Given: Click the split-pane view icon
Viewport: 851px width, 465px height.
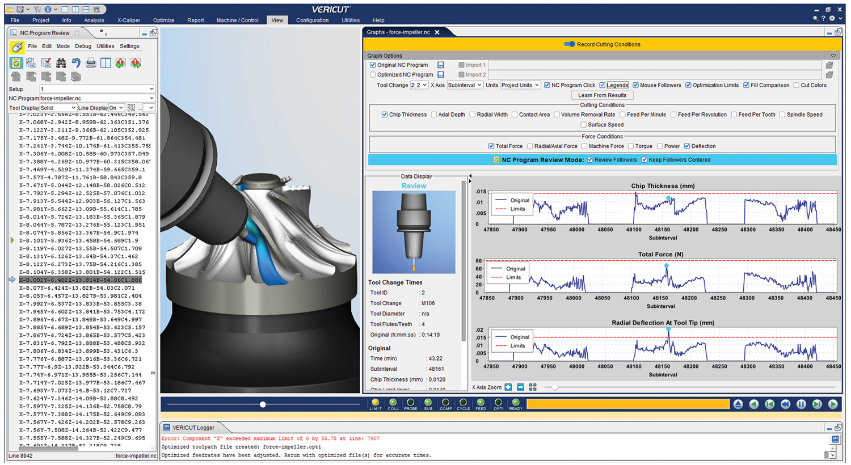Looking at the screenshot, I should (106, 63).
